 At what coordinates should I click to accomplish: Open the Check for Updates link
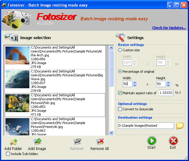(x=169, y=28)
